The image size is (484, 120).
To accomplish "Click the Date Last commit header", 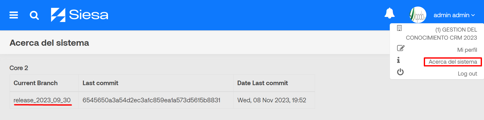I will click(262, 83).
